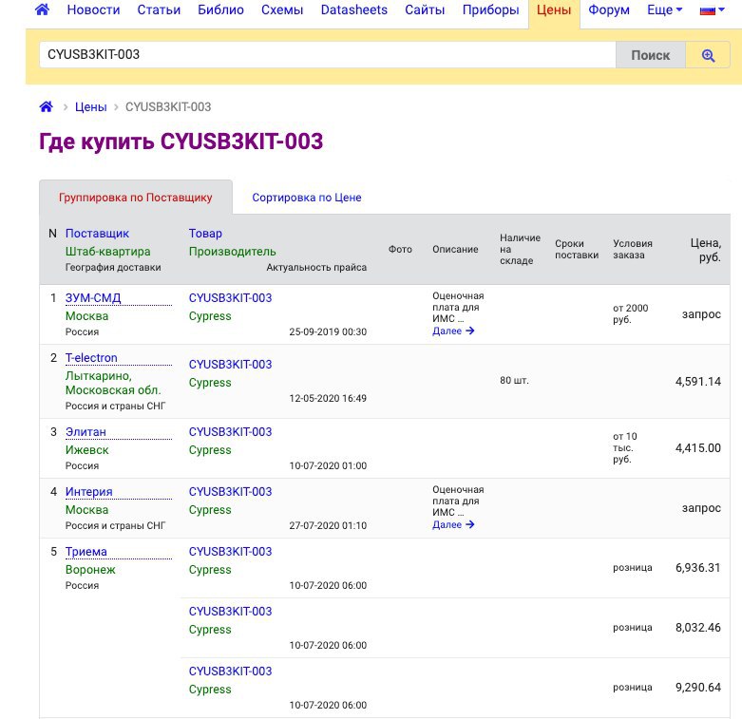
Task: Click Далее in the ЗУМ-СМД description
Action: 453,331
